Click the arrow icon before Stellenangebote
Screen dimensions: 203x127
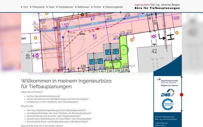coord(104,7)
